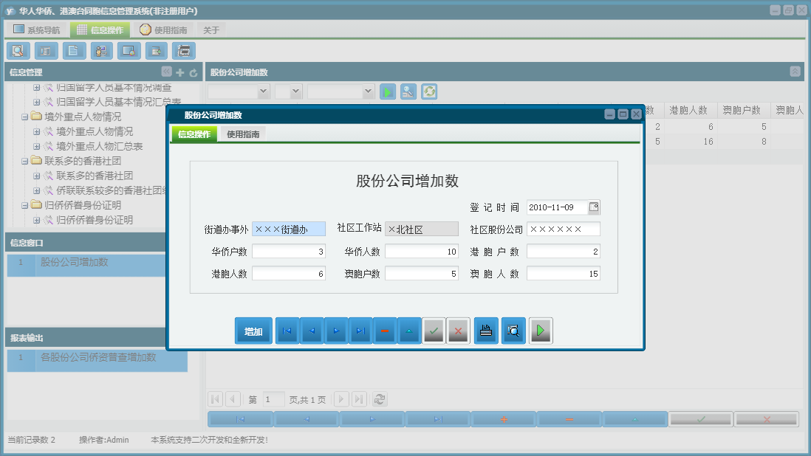The image size is (811, 456).
Task: Click the print preview icon next to print
Action: [x=513, y=331]
